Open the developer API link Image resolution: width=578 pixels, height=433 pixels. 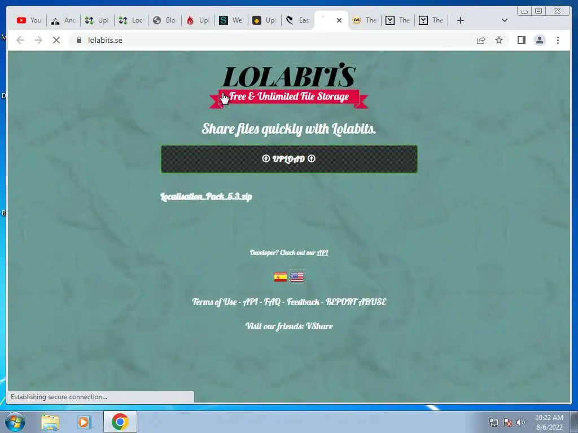click(322, 253)
